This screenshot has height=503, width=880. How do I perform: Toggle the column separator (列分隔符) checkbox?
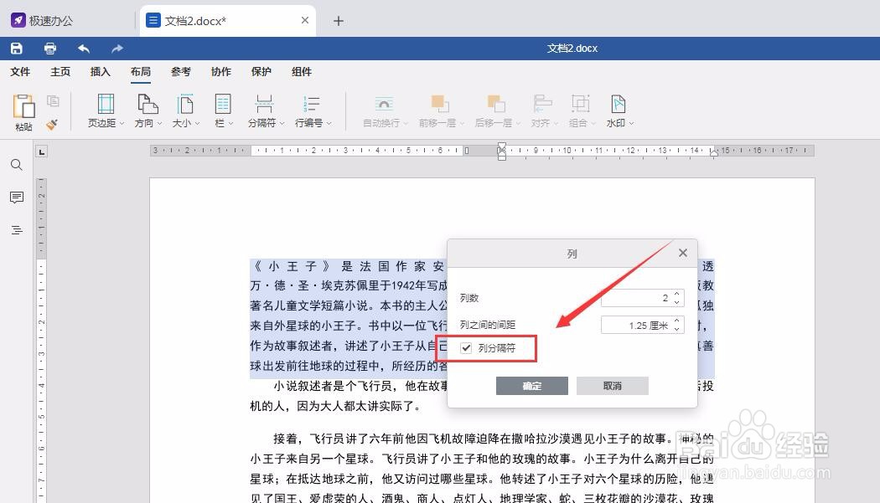(466, 347)
